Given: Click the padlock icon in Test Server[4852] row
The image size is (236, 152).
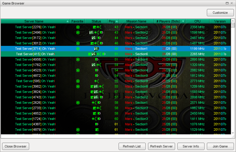Looking at the screenshot, I should click(99, 114).
